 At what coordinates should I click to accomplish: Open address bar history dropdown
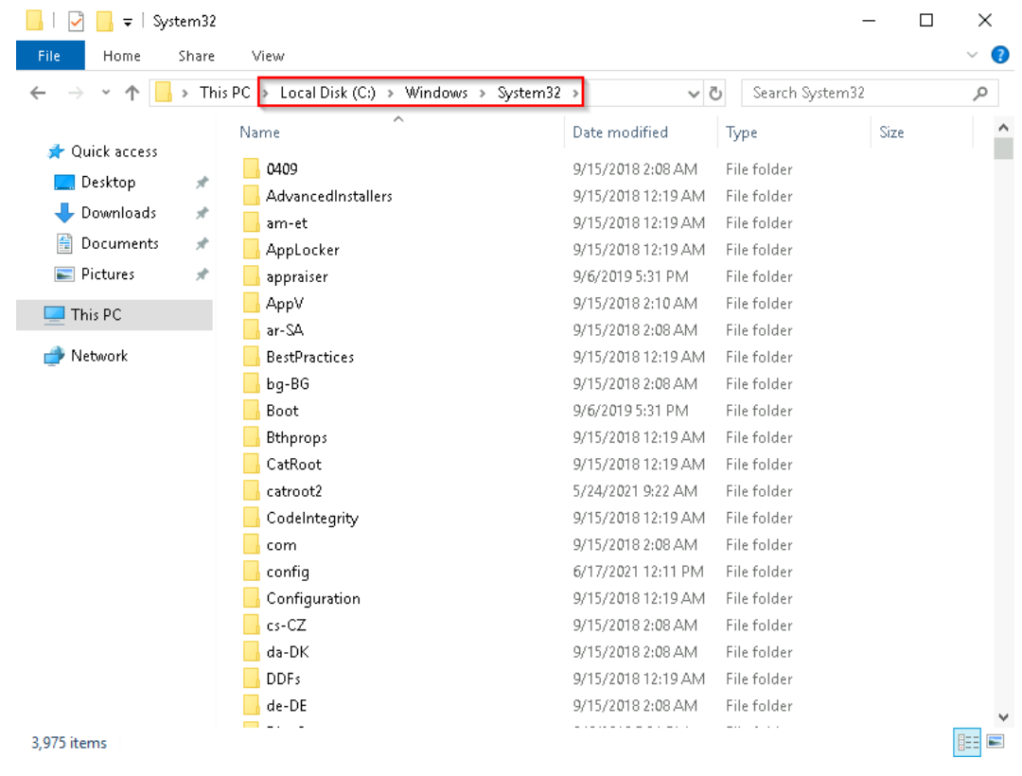[x=695, y=93]
